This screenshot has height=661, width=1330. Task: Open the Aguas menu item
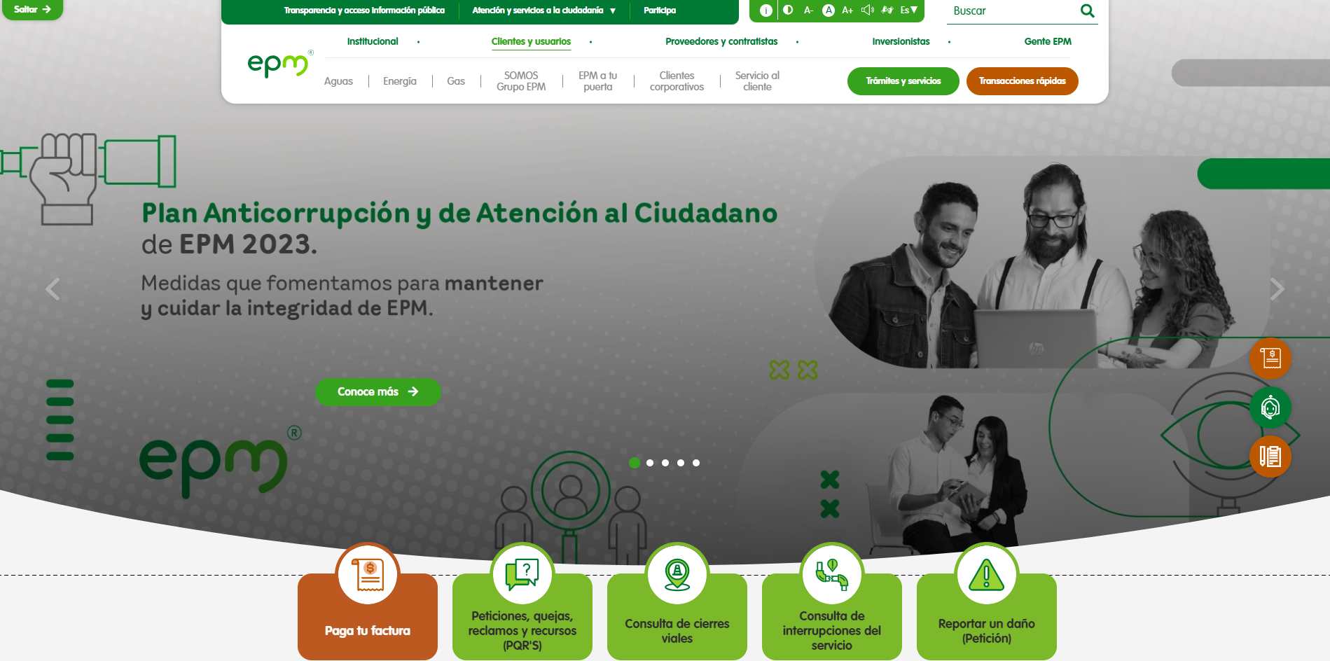click(338, 81)
